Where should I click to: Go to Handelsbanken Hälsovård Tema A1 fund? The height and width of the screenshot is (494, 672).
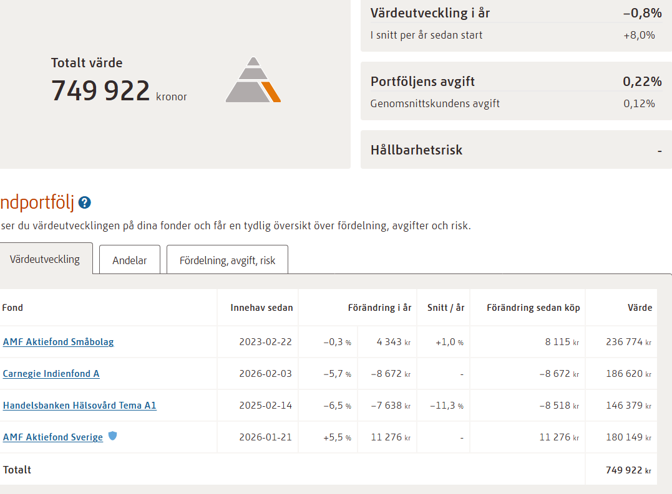[x=80, y=406]
